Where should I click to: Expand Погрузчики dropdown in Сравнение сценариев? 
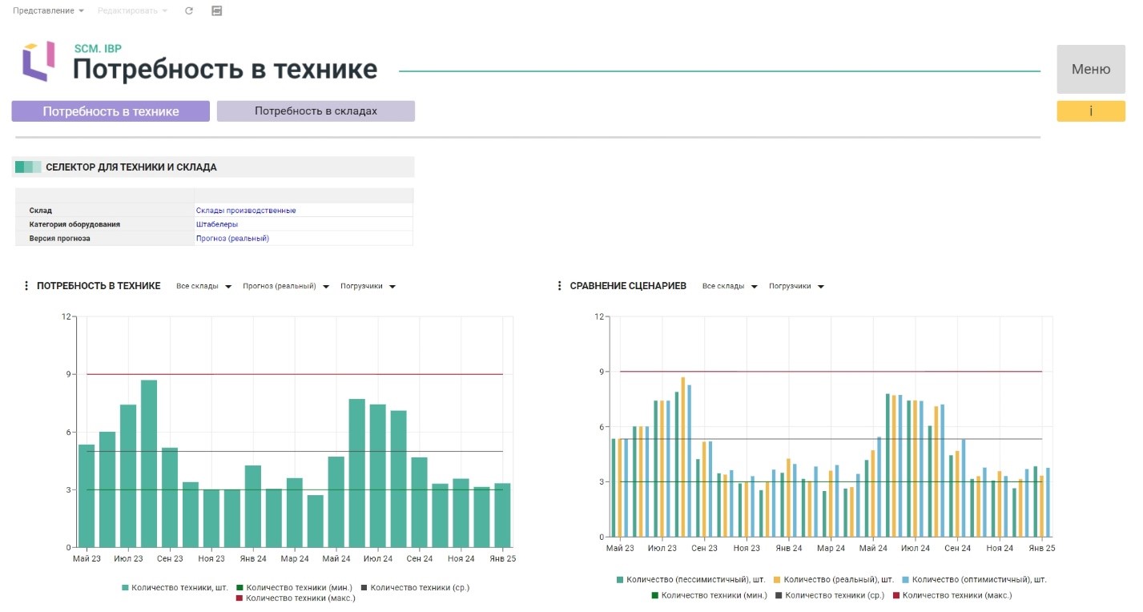click(x=796, y=286)
